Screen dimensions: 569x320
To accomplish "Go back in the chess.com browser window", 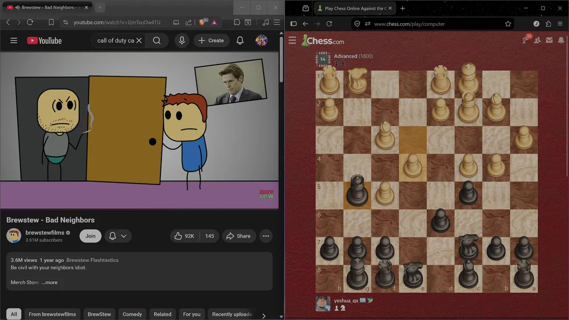I will pyautogui.click(x=305, y=24).
